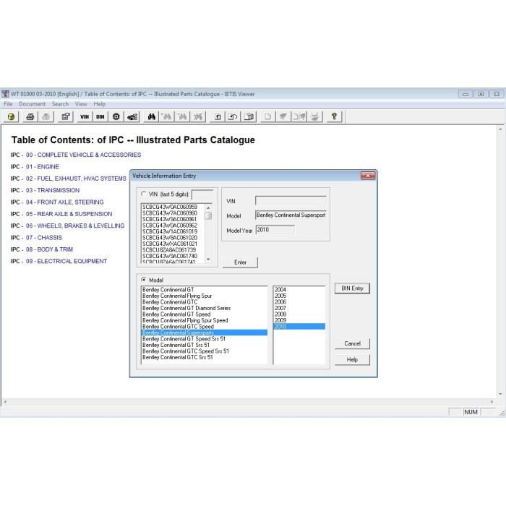Click the active printer icon in toolbar
The image size is (506, 506).
coord(30,117)
